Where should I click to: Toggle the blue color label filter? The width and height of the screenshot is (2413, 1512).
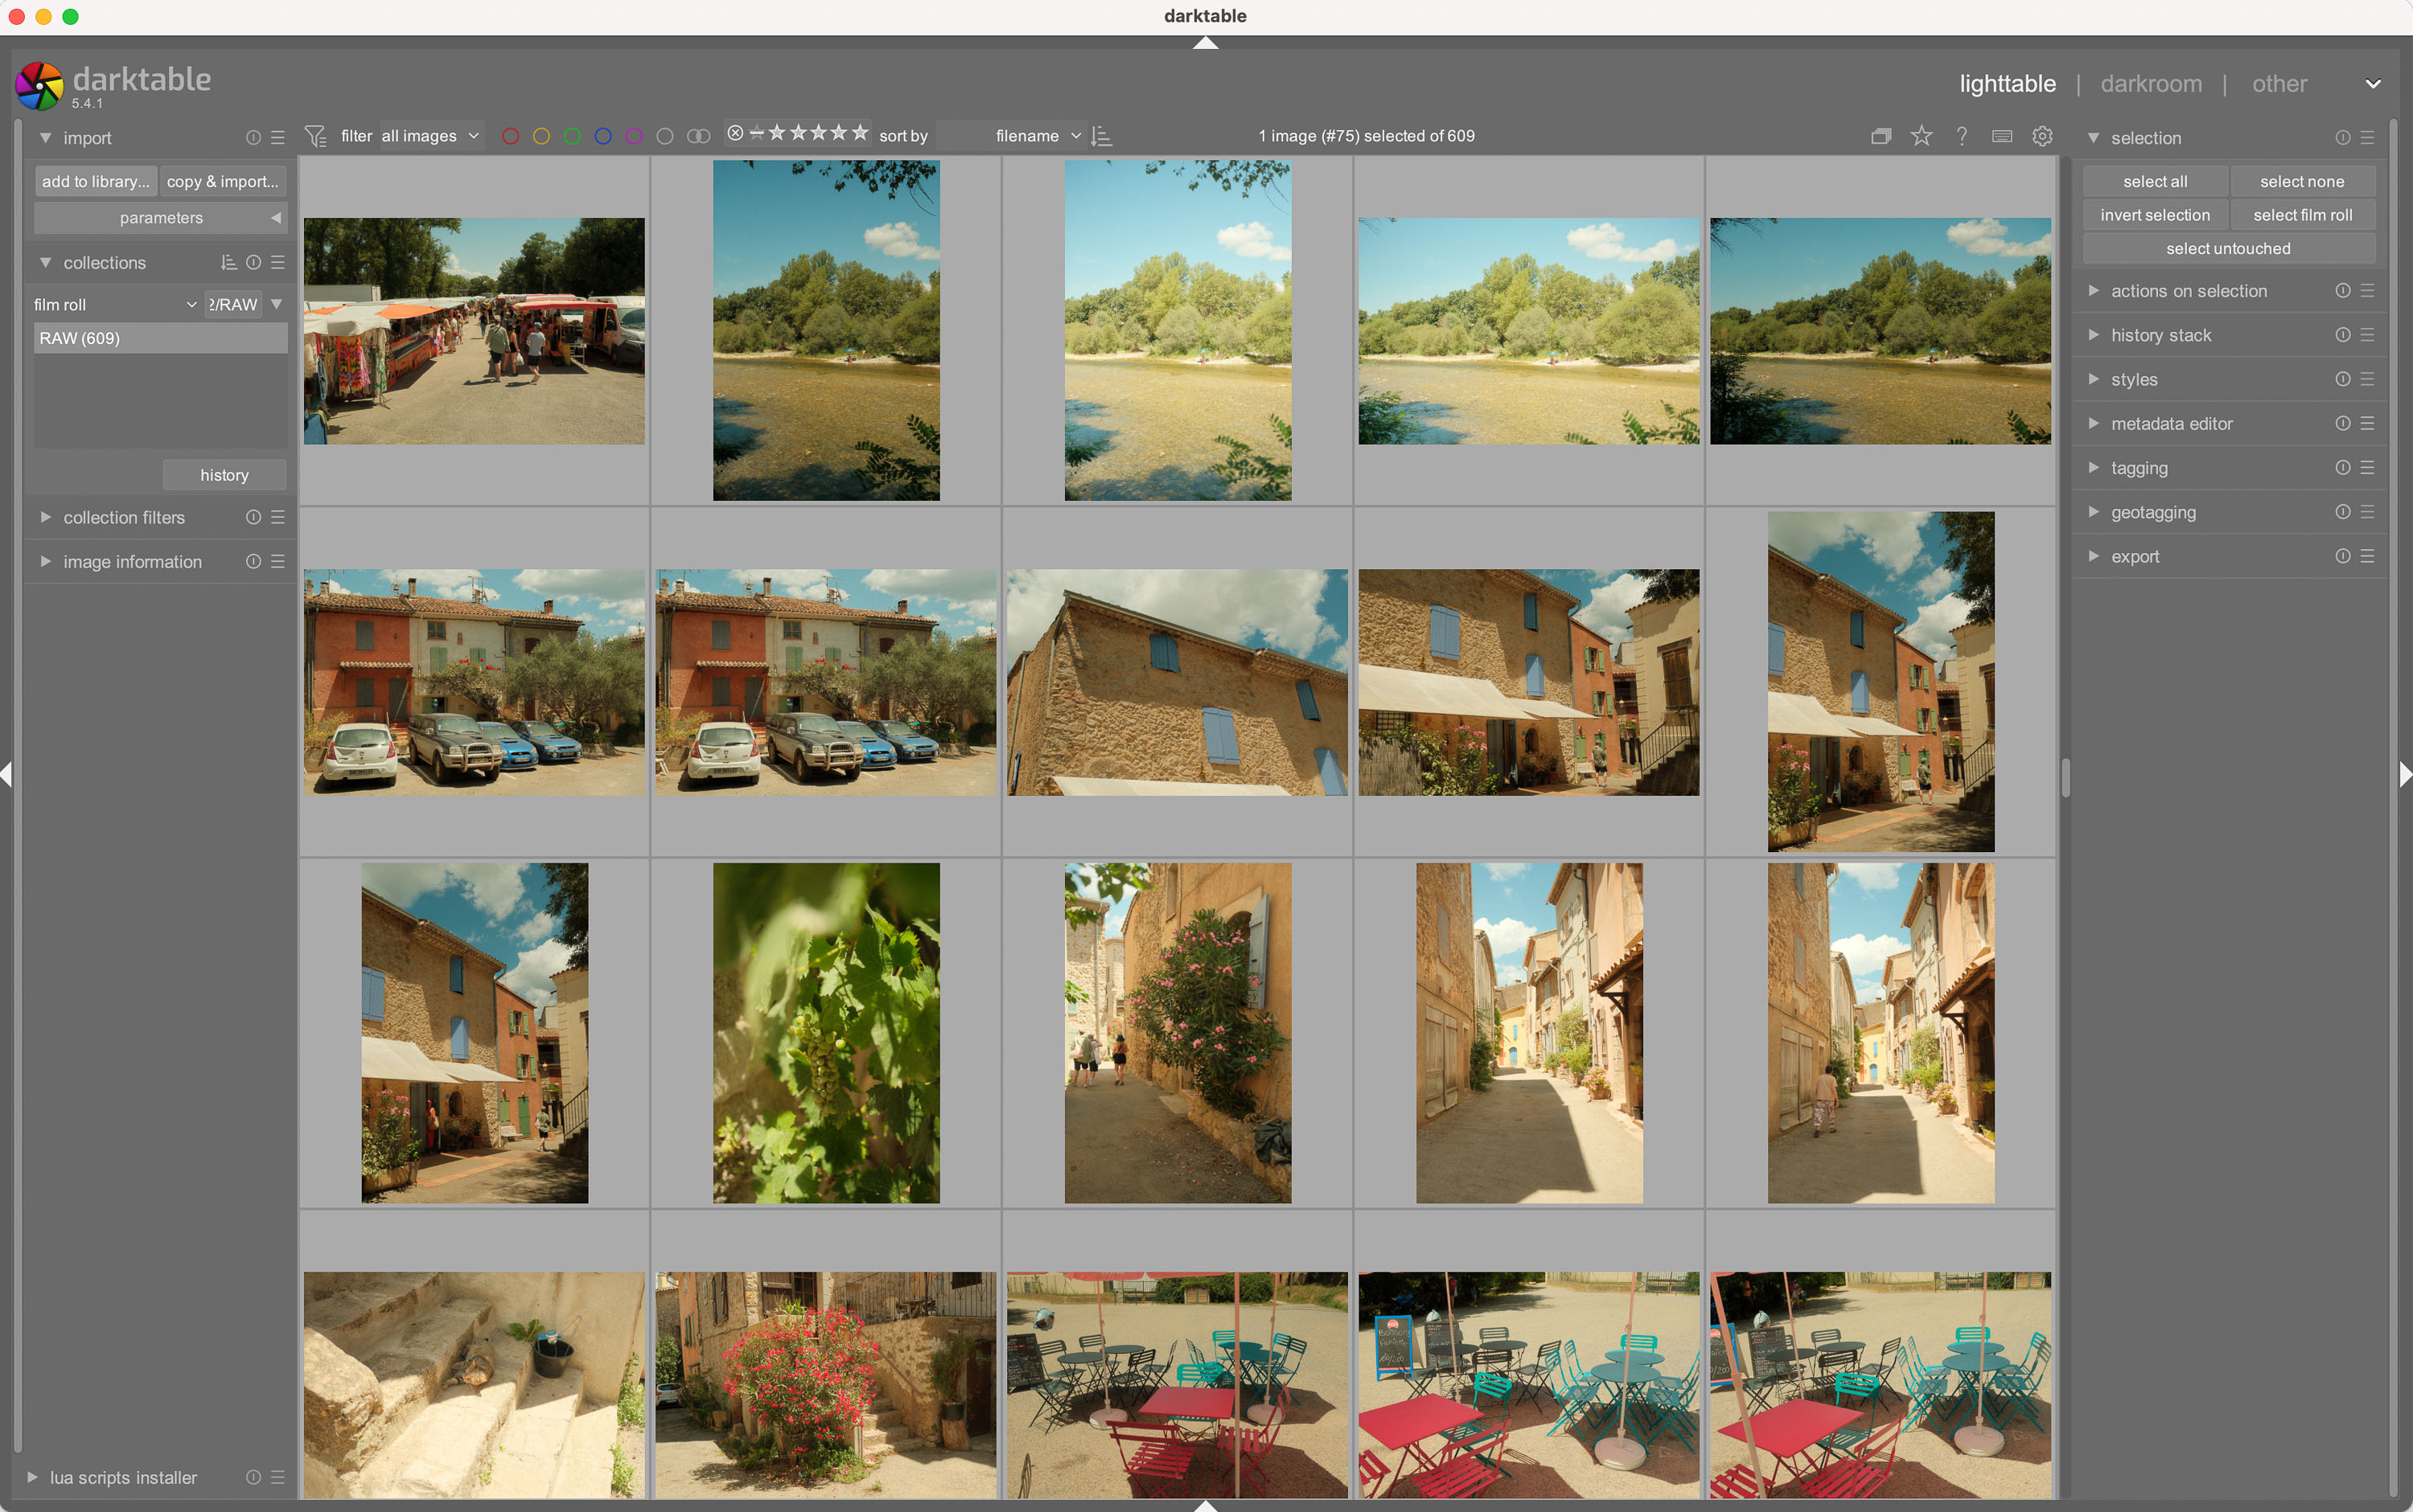[x=603, y=136]
